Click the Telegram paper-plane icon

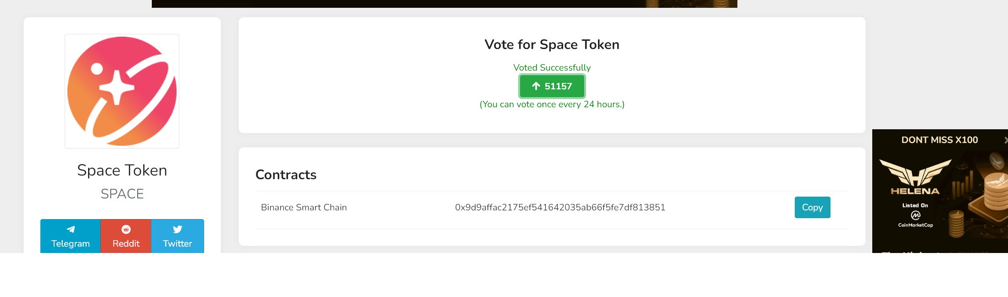tap(71, 229)
